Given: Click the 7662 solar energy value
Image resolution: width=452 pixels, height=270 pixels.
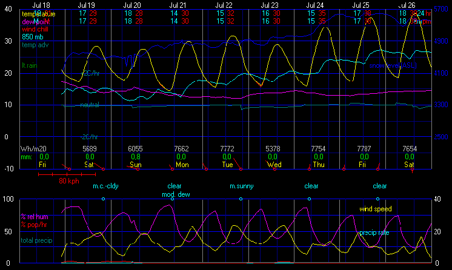Looking at the screenshot, I should tap(181, 149).
